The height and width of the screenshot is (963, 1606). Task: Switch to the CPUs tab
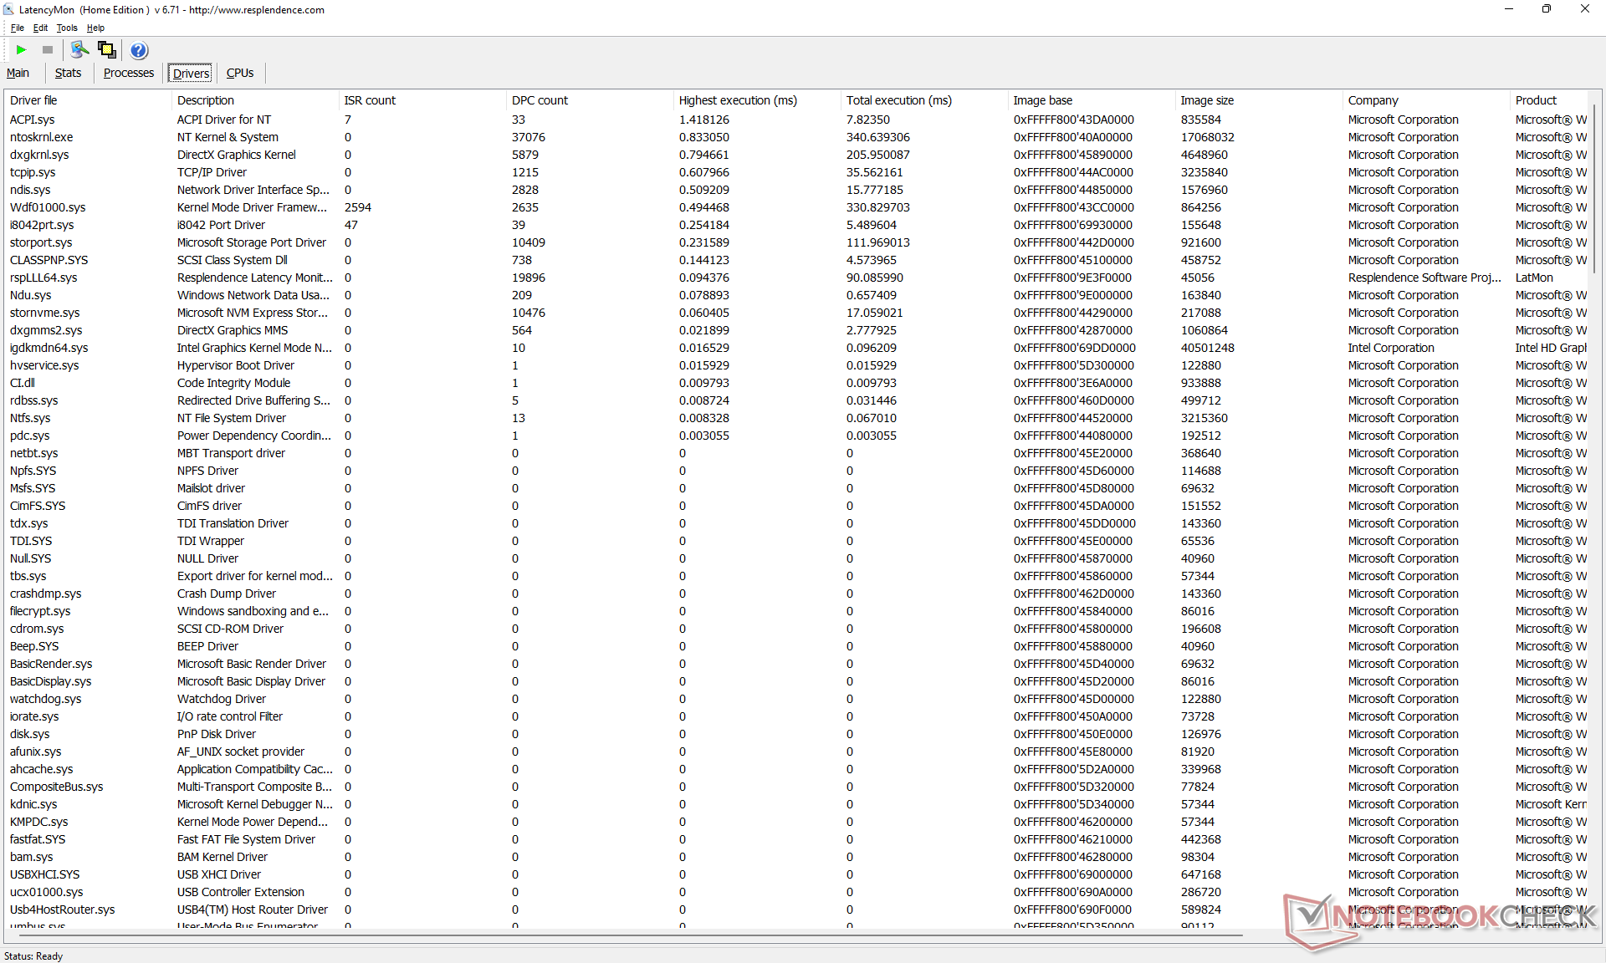click(x=240, y=73)
